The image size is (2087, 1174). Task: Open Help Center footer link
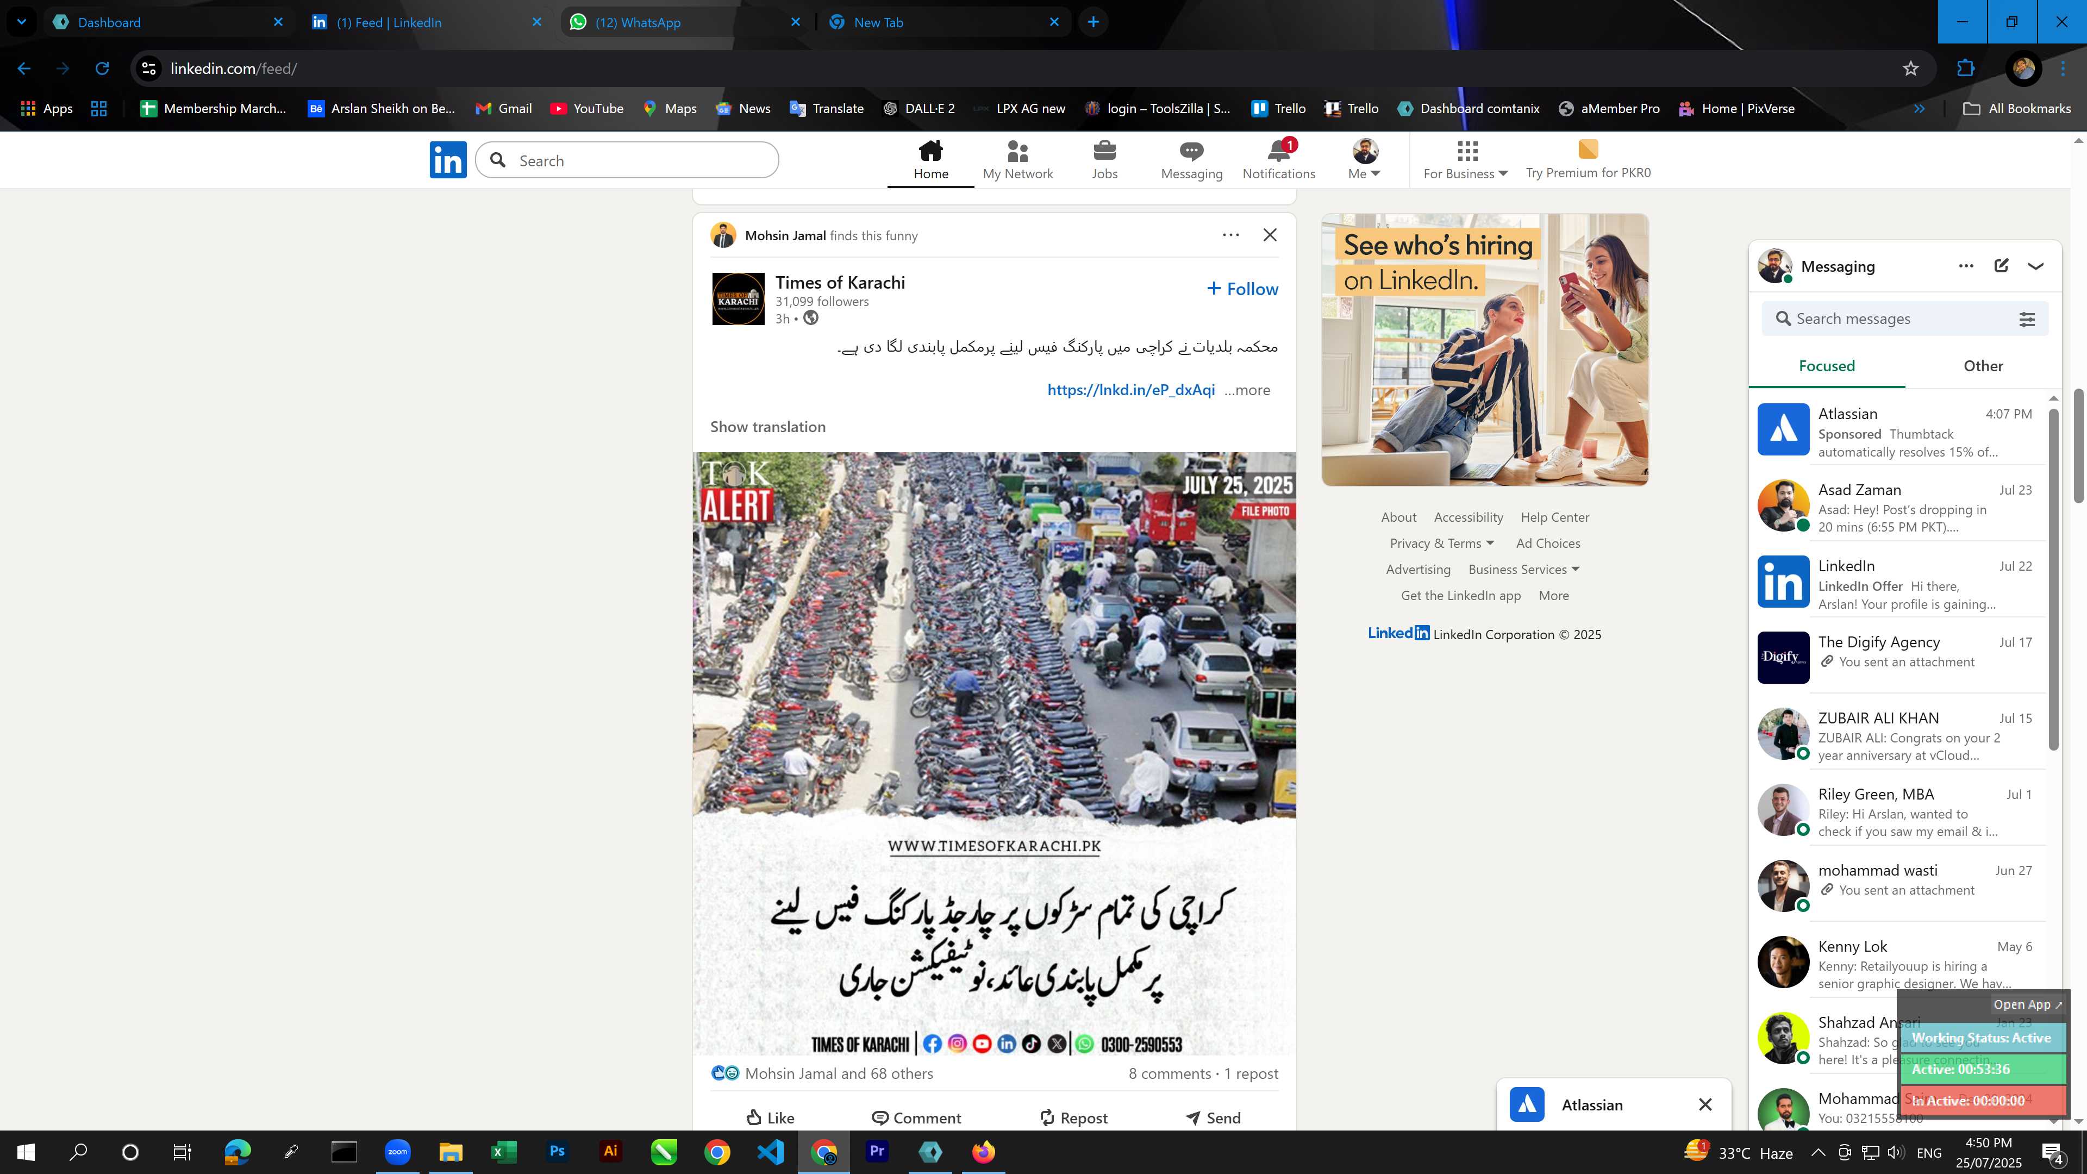tap(1554, 517)
